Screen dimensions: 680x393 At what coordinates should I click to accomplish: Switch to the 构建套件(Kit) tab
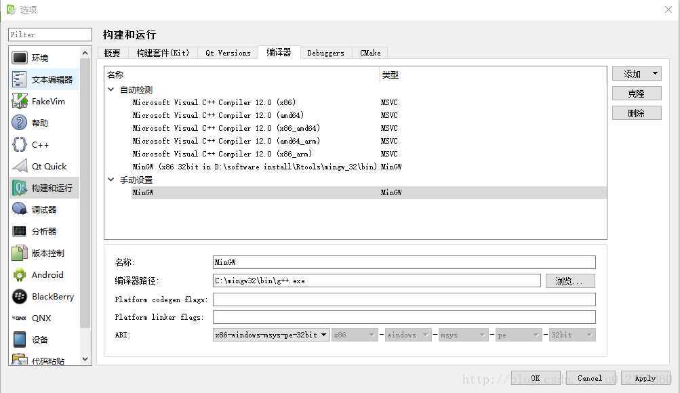point(163,53)
